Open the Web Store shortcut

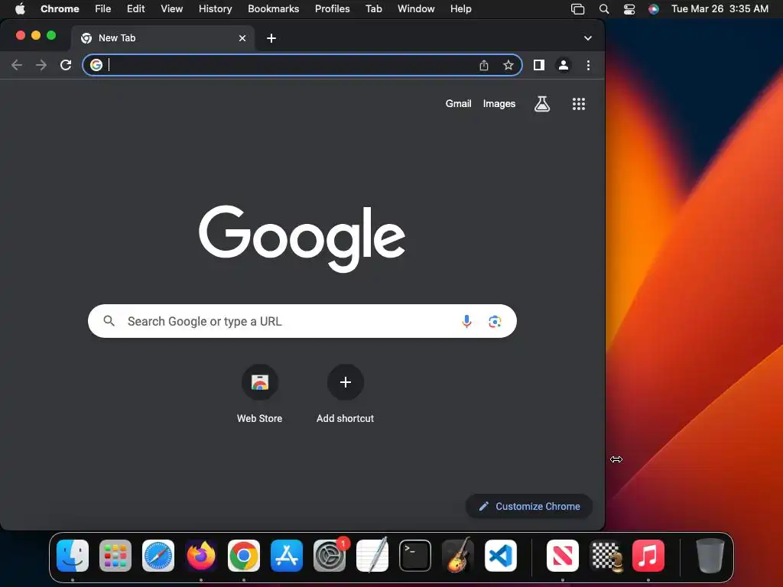pos(260,394)
